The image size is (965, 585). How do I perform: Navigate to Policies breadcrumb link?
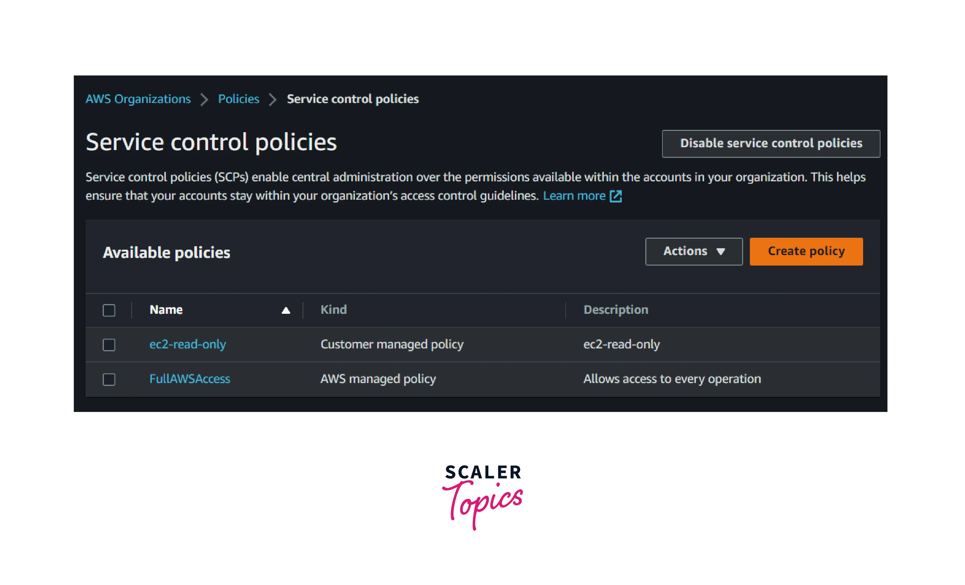coord(238,99)
